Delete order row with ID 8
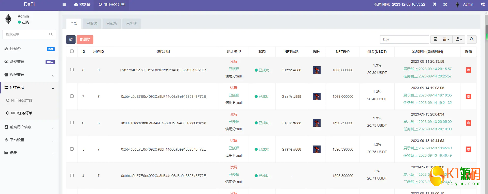This screenshot has width=488, height=194. (x=468, y=70)
